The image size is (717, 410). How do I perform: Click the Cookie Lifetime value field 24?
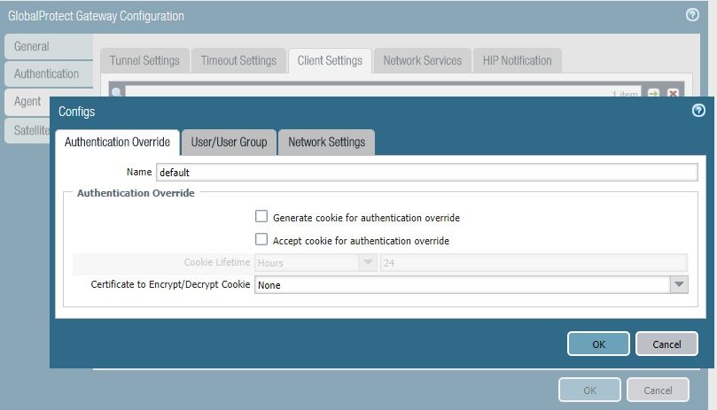[x=534, y=263]
